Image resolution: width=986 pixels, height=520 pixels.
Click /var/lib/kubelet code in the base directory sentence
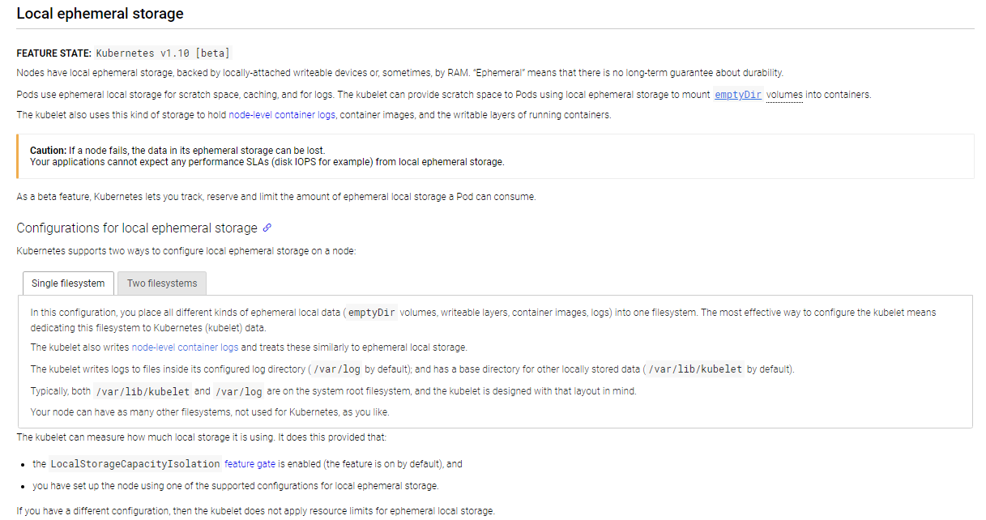click(695, 369)
